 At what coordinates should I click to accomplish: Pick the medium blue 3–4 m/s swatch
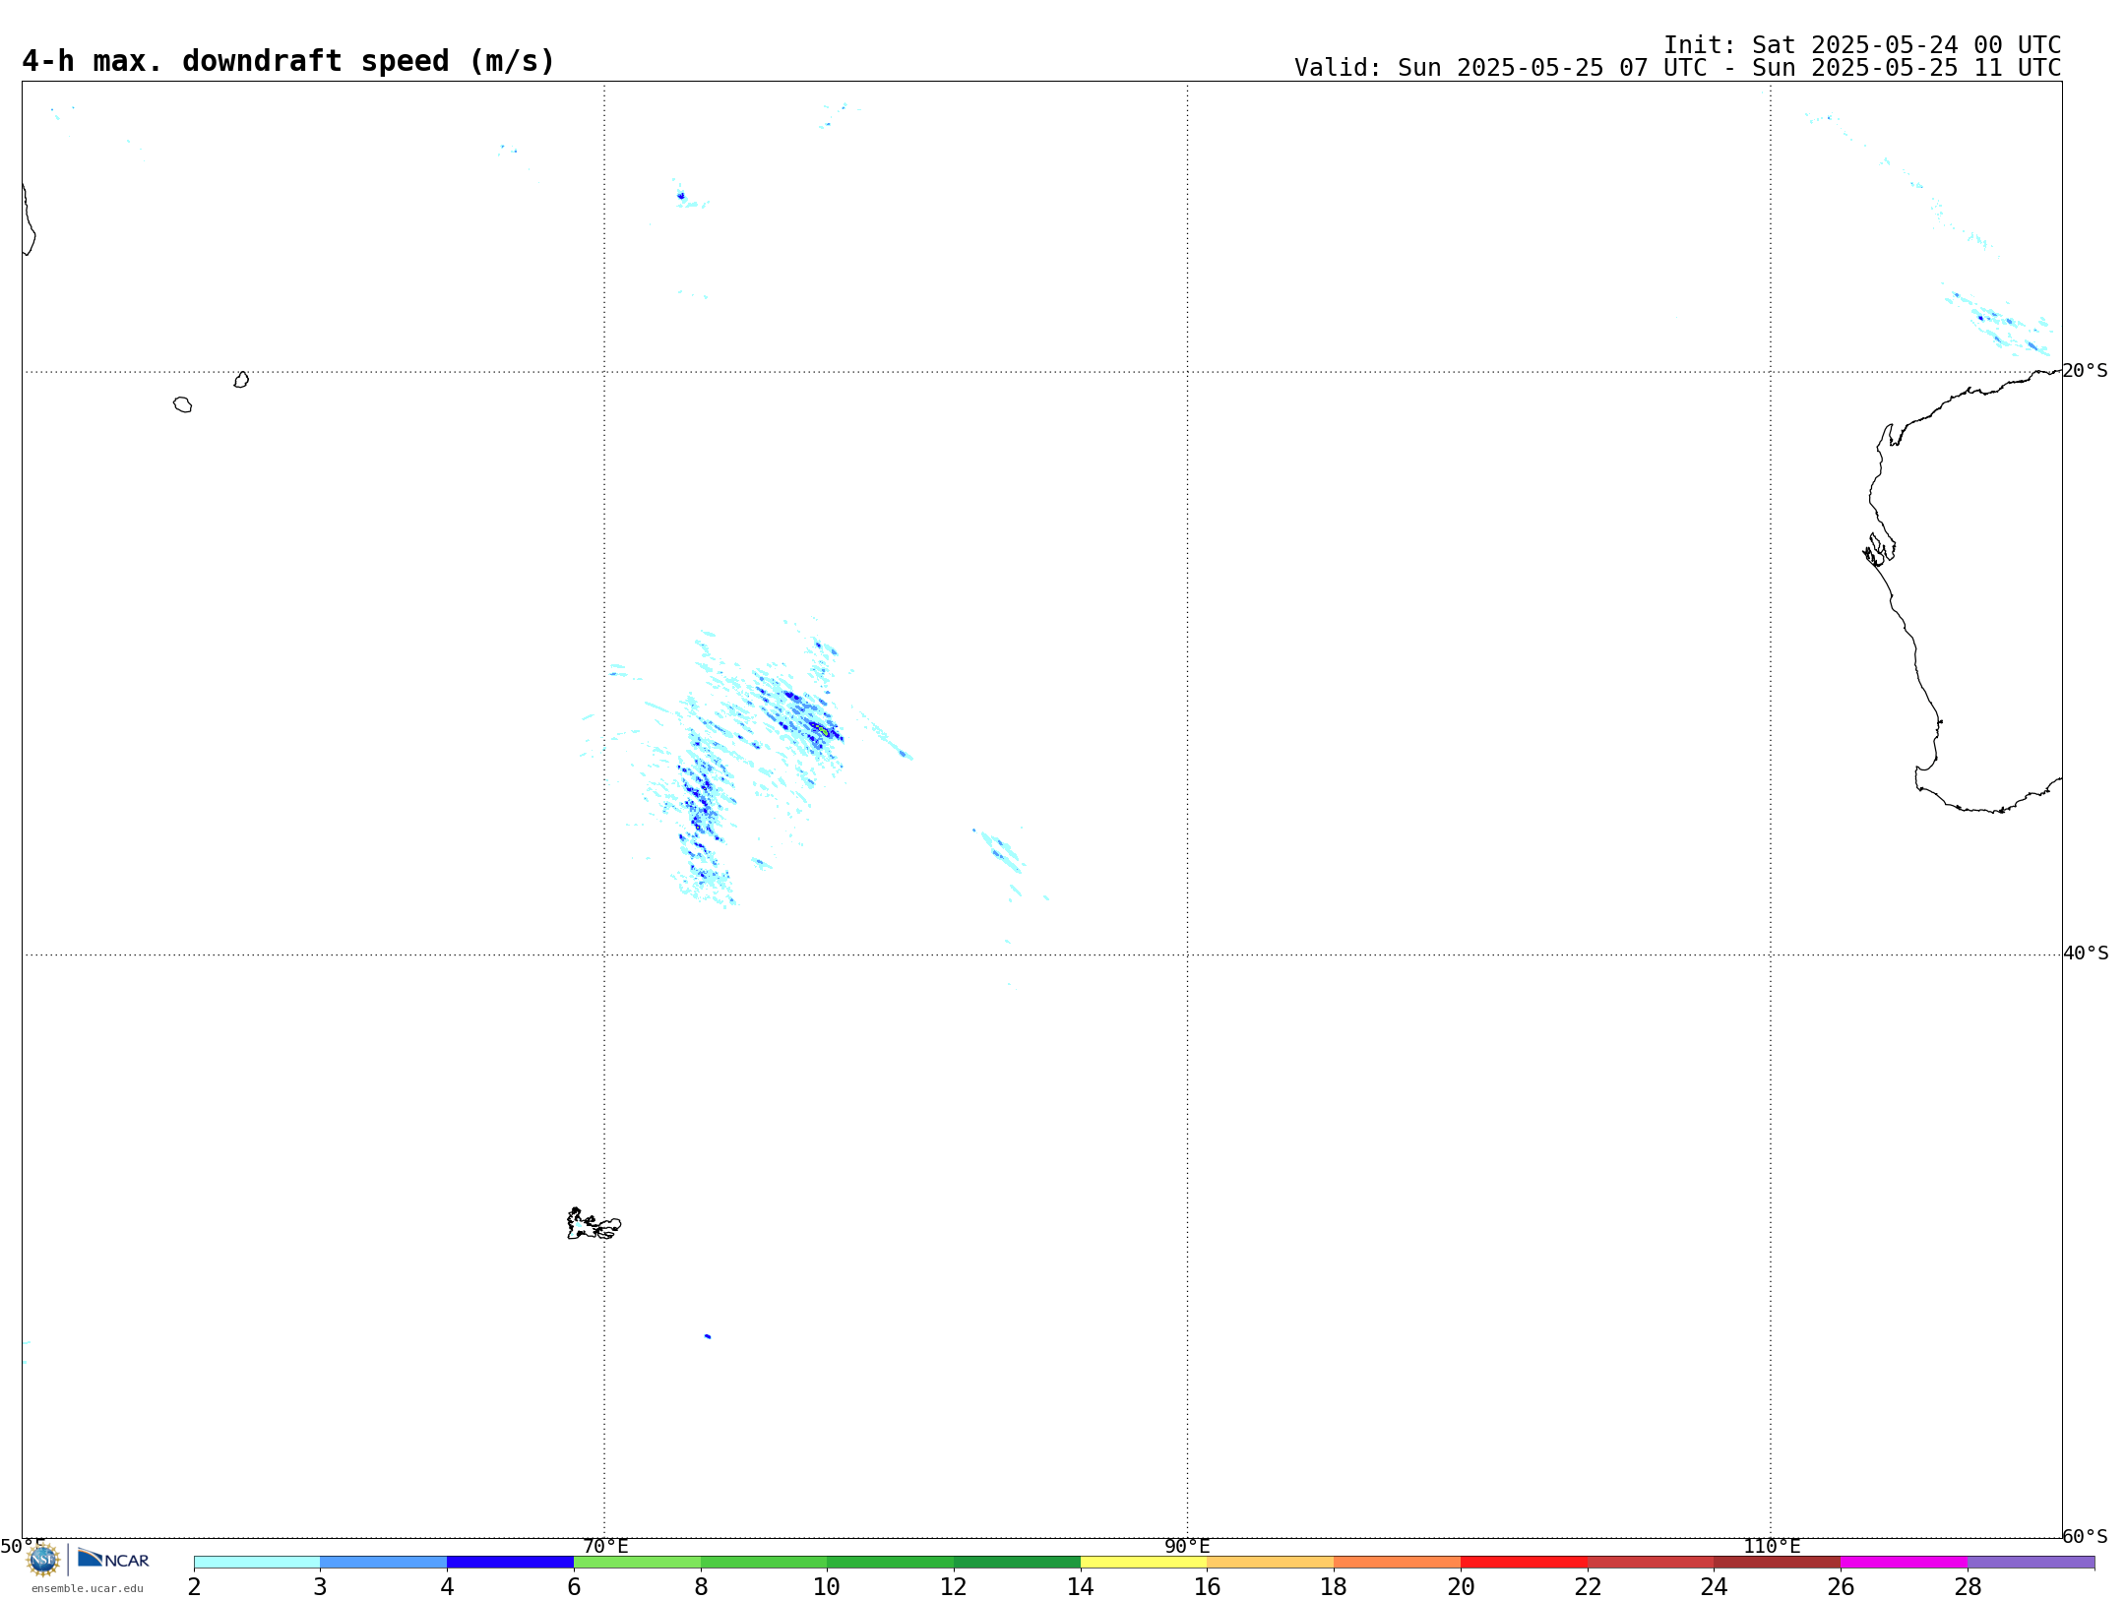point(384,1563)
